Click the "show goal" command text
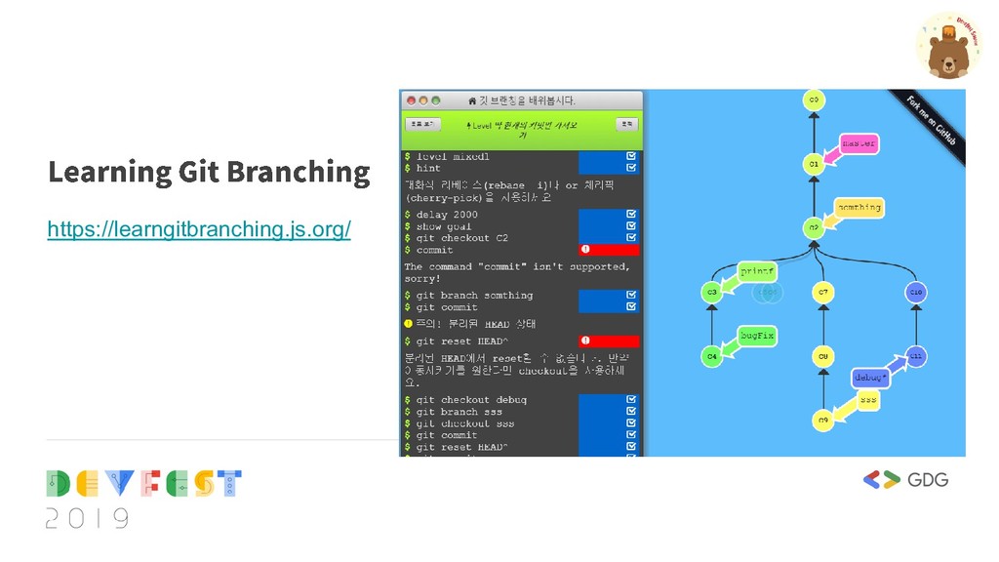The height and width of the screenshot is (562, 999). pos(444,226)
